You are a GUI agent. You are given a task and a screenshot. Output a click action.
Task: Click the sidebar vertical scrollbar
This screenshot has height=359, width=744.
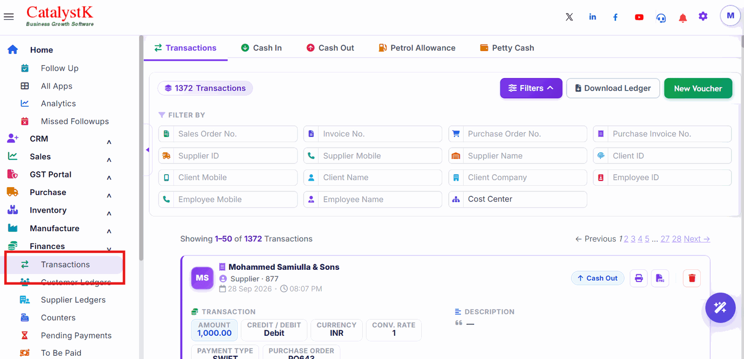[x=141, y=149]
